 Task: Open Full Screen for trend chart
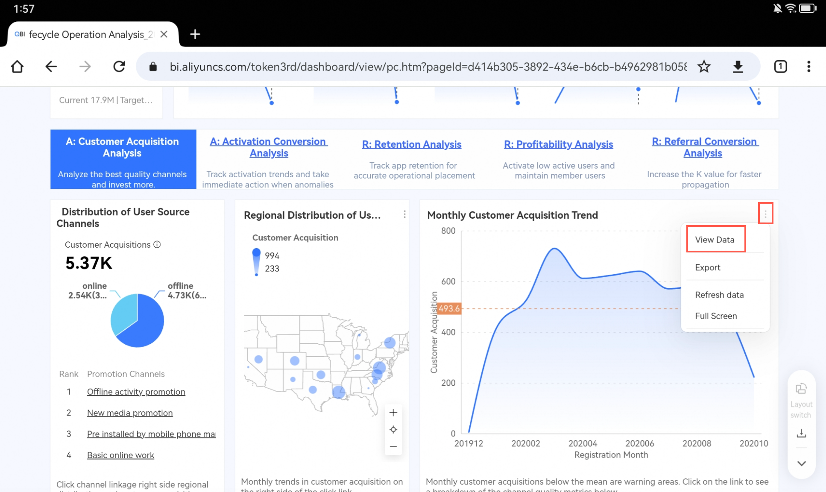click(x=716, y=316)
